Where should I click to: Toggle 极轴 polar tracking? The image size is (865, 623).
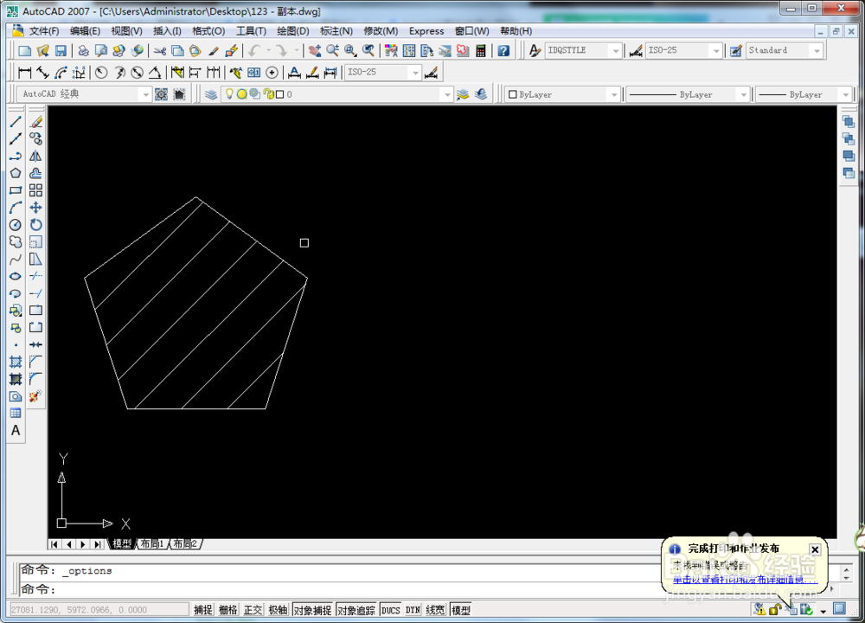point(278,610)
